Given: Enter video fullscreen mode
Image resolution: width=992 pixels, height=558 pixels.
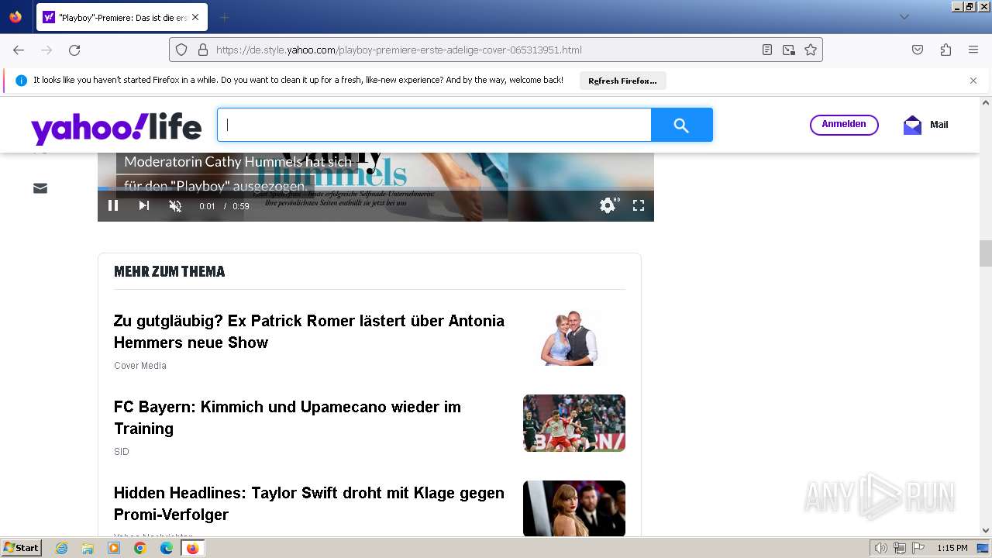Looking at the screenshot, I should click(639, 205).
